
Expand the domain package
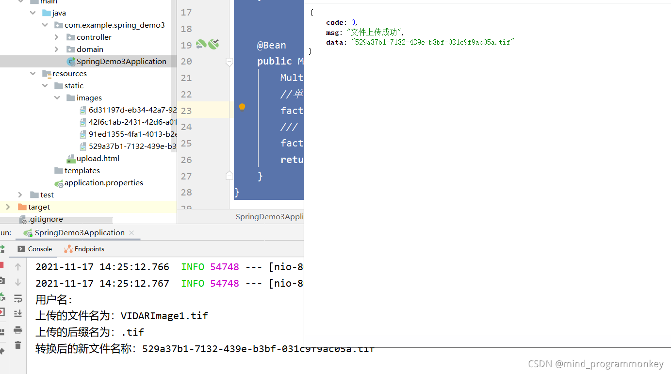57,49
